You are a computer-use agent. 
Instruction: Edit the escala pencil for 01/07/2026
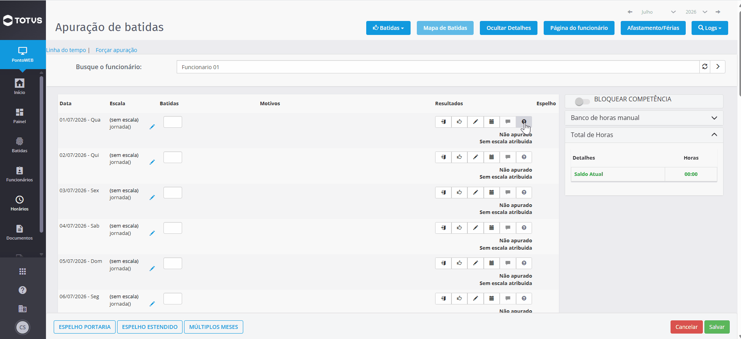coord(152,127)
